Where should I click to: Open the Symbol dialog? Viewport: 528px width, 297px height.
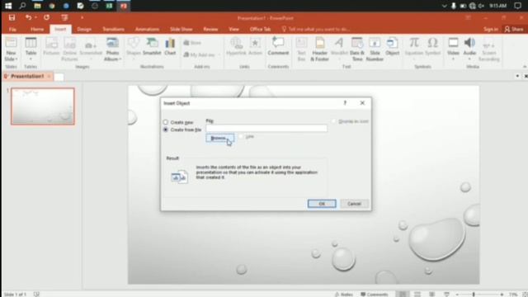[x=432, y=46]
